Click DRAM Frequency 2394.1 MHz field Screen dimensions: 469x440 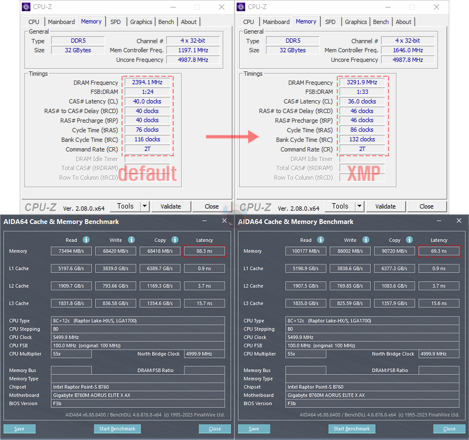[x=148, y=82]
